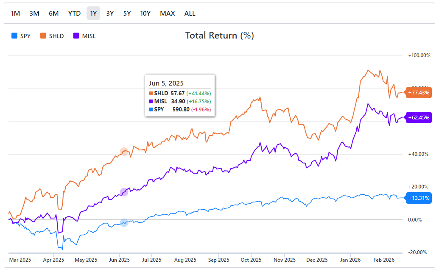Select the 1M time range tab
The width and height of the screenshot is (439, 274).
pyautogui.click(x=15, y=13)
